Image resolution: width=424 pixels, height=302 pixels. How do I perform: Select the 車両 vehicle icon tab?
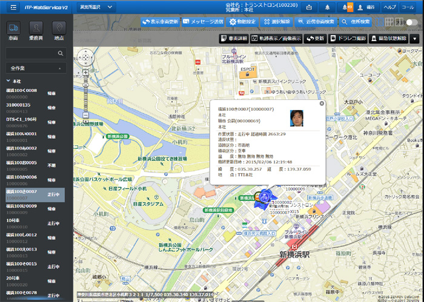pos(13,29)
